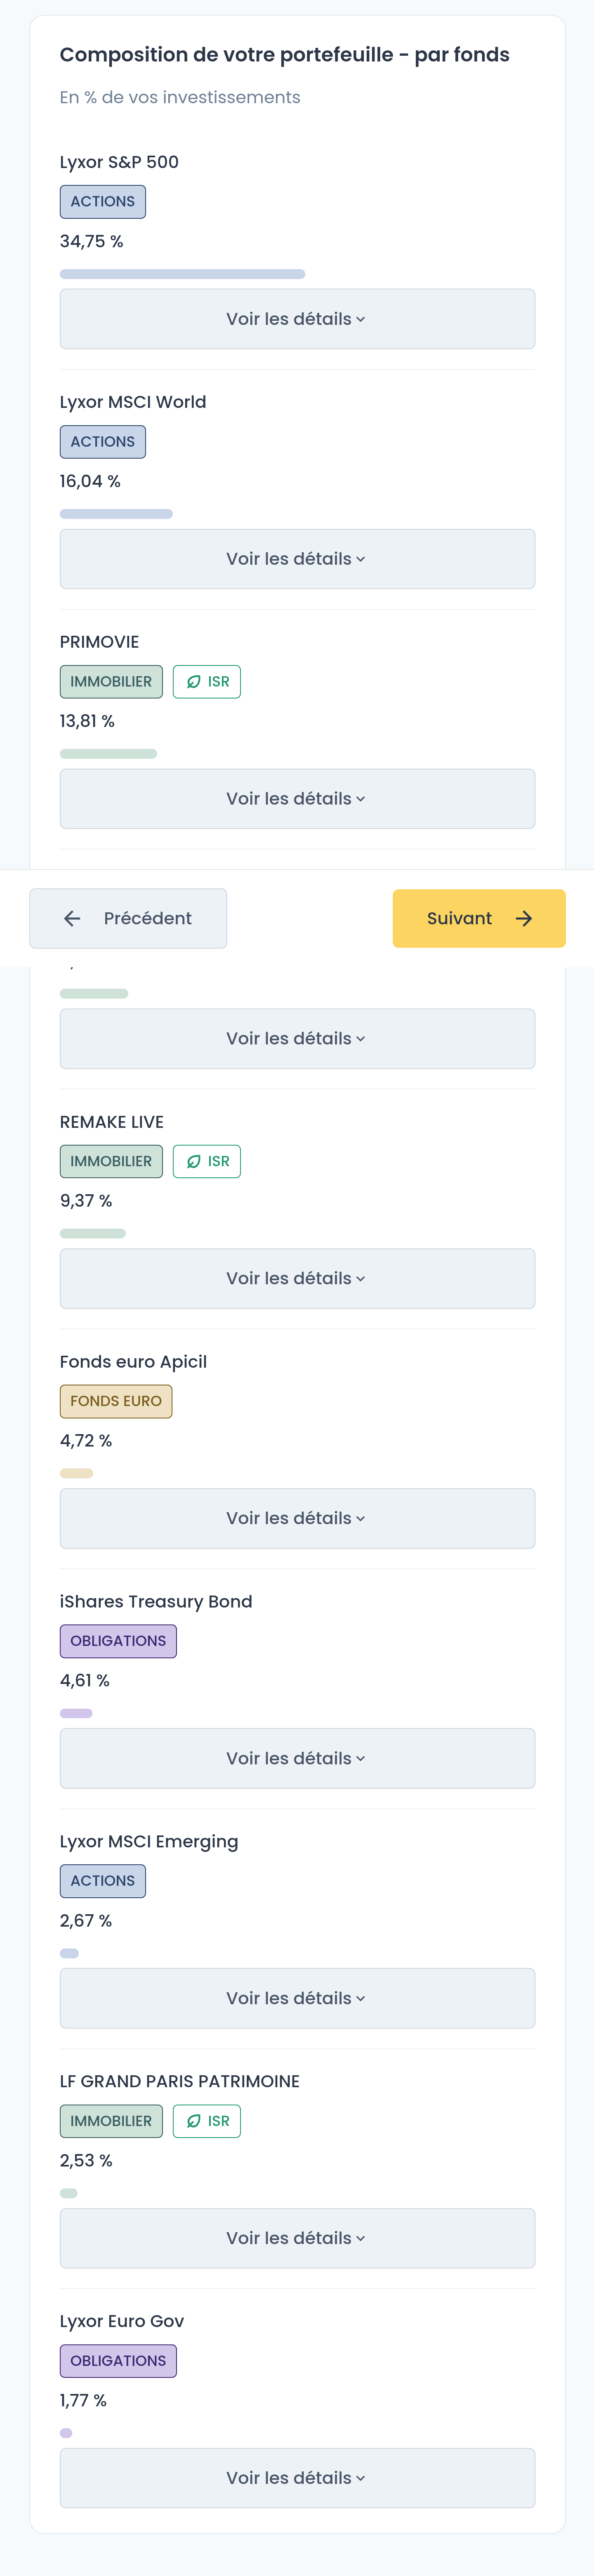The width and height of the screenshot is (594, 2576).
Task: Click the Lyxor S&P 500 percentage bar
Action: [x=182, y=274]
